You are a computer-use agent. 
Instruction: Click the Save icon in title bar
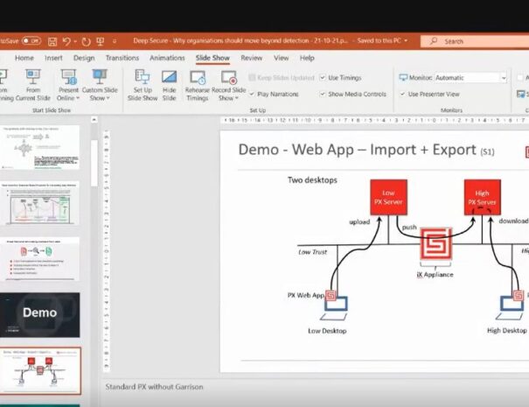[x=52, y=41]
